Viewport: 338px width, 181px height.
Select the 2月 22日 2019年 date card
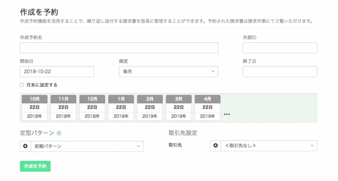(150, 108)
